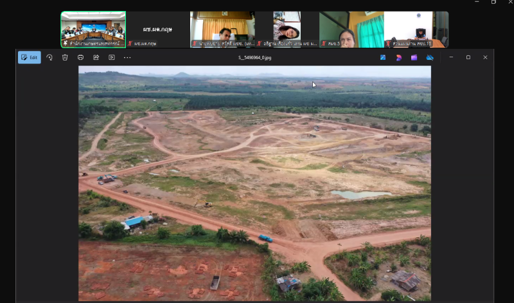Select video tile of man before orange curtain

coord(222,29)
